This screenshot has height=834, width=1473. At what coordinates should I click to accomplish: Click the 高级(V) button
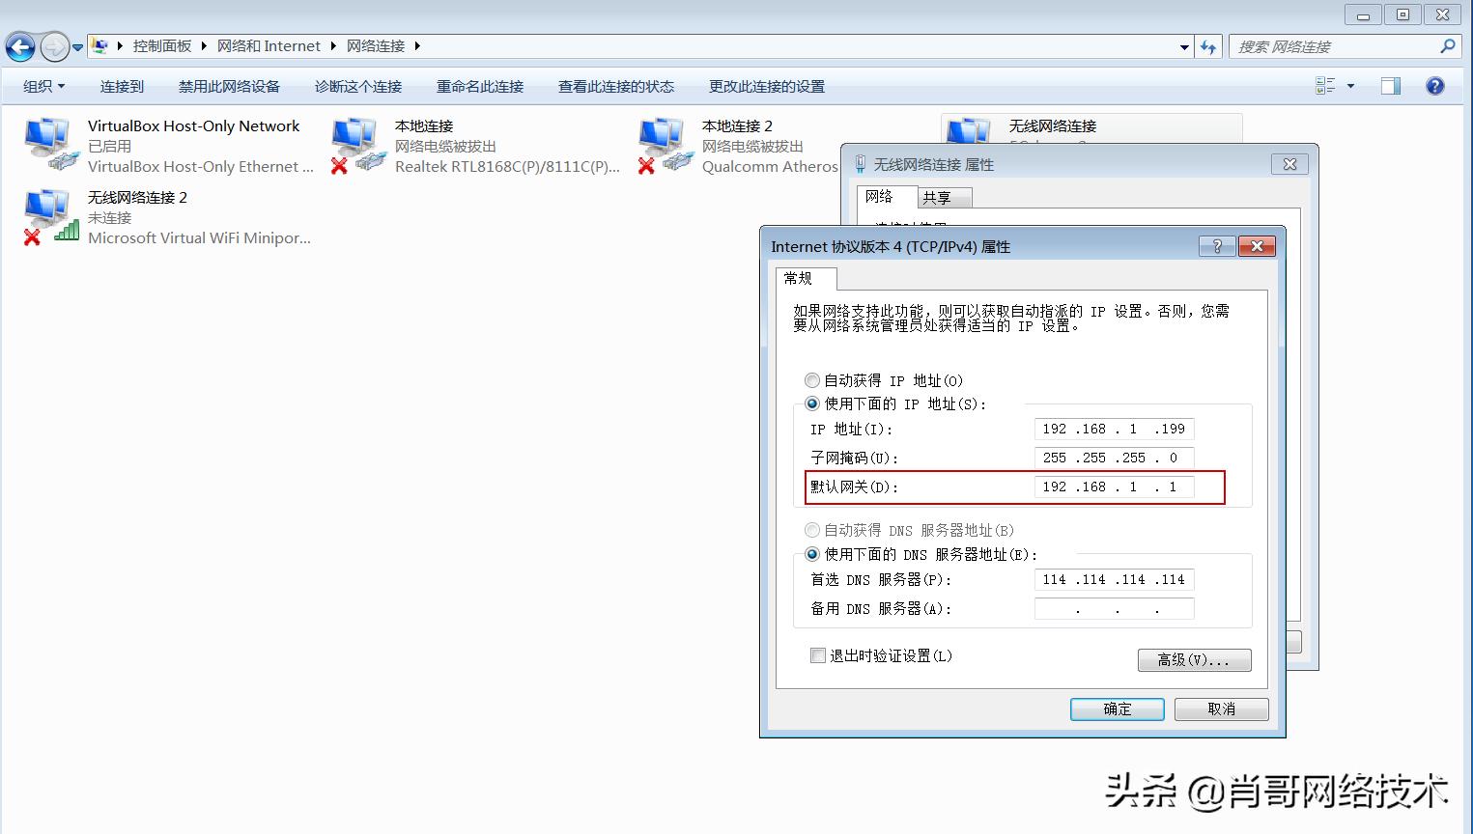(x=1194, y=660)
